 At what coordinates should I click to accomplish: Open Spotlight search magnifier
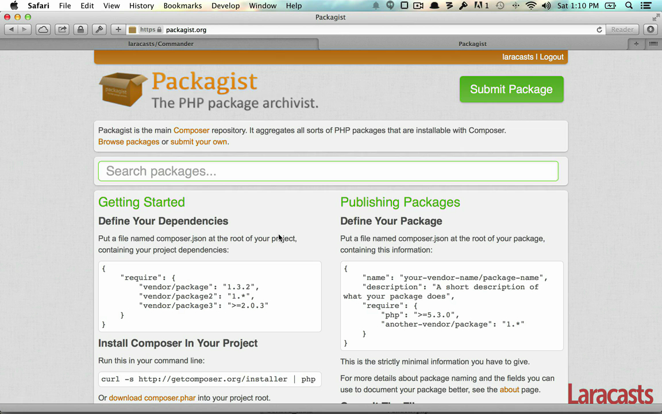pyautogui.click(x=629, y=6)
